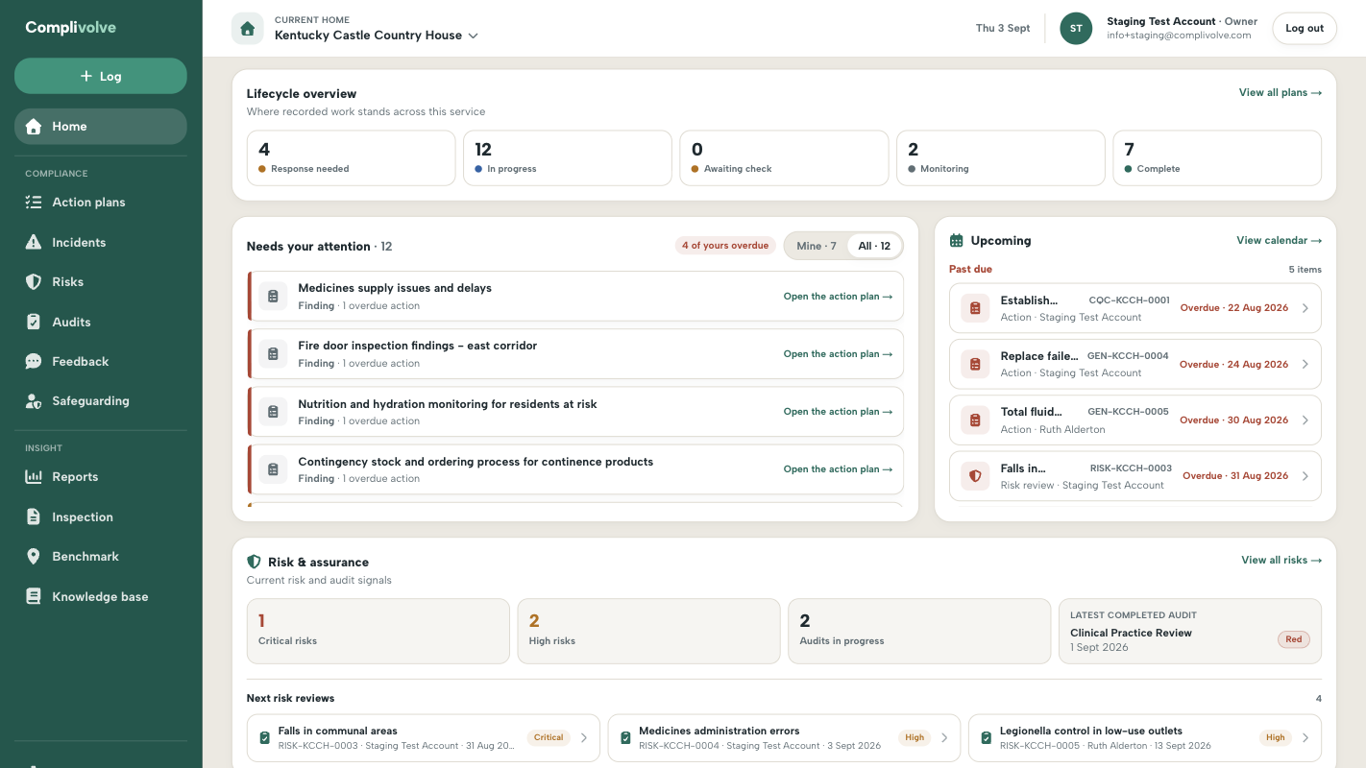Viewport: 1366px width, 768px height.
Task: Click icon on Medicines administration errors card
Action: tap(625, 737)
